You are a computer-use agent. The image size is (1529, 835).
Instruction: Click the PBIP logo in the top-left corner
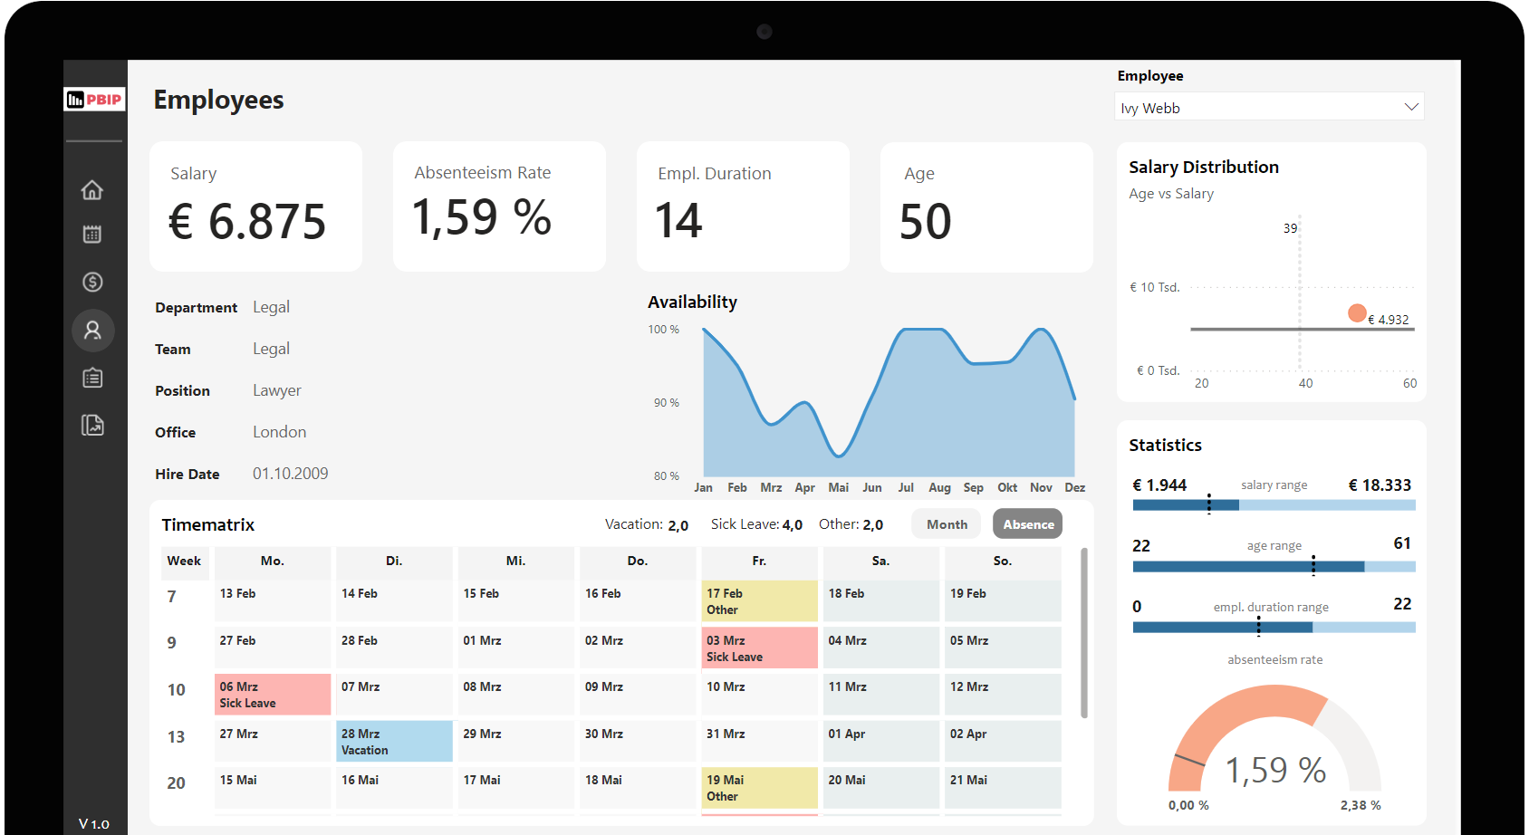[94, 99]
